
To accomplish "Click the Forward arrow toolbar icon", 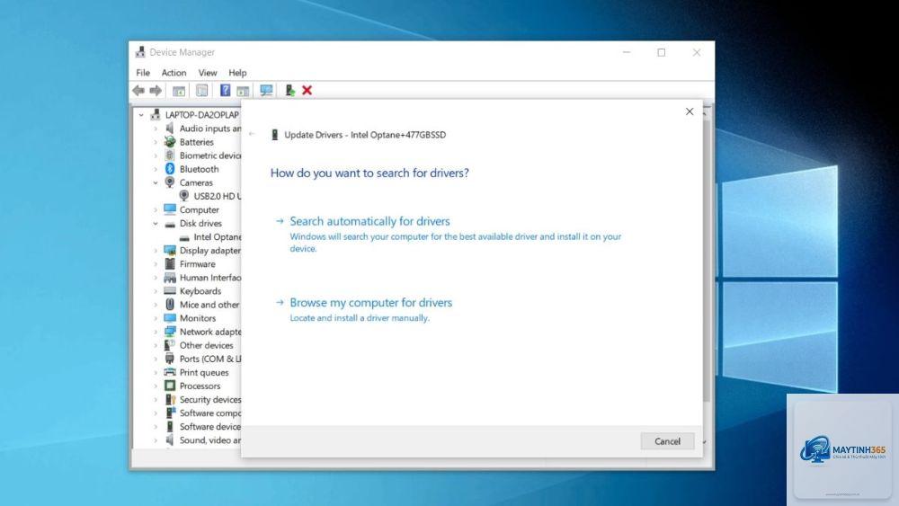I will coord(156,91).
